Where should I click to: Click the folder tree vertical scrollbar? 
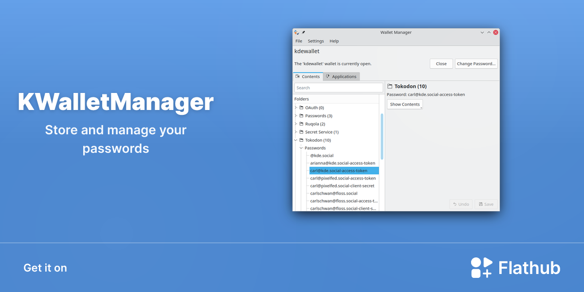coord(382,136)
